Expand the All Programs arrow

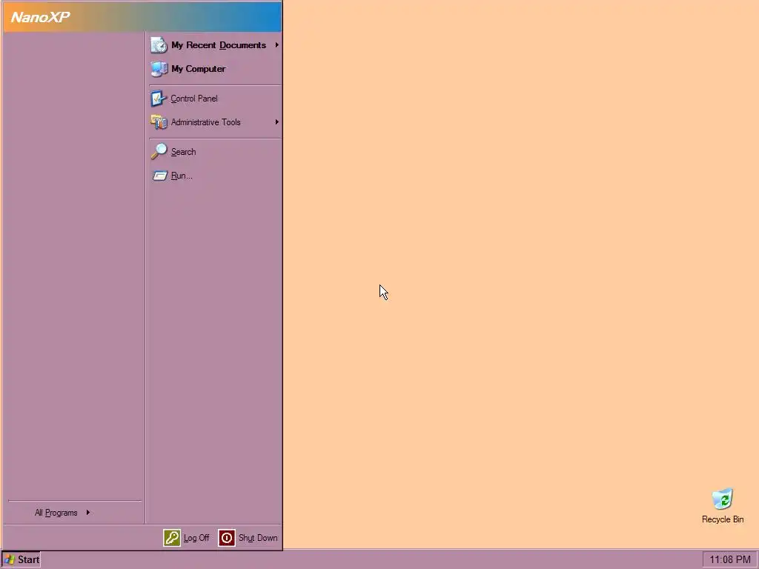[88, 513]
